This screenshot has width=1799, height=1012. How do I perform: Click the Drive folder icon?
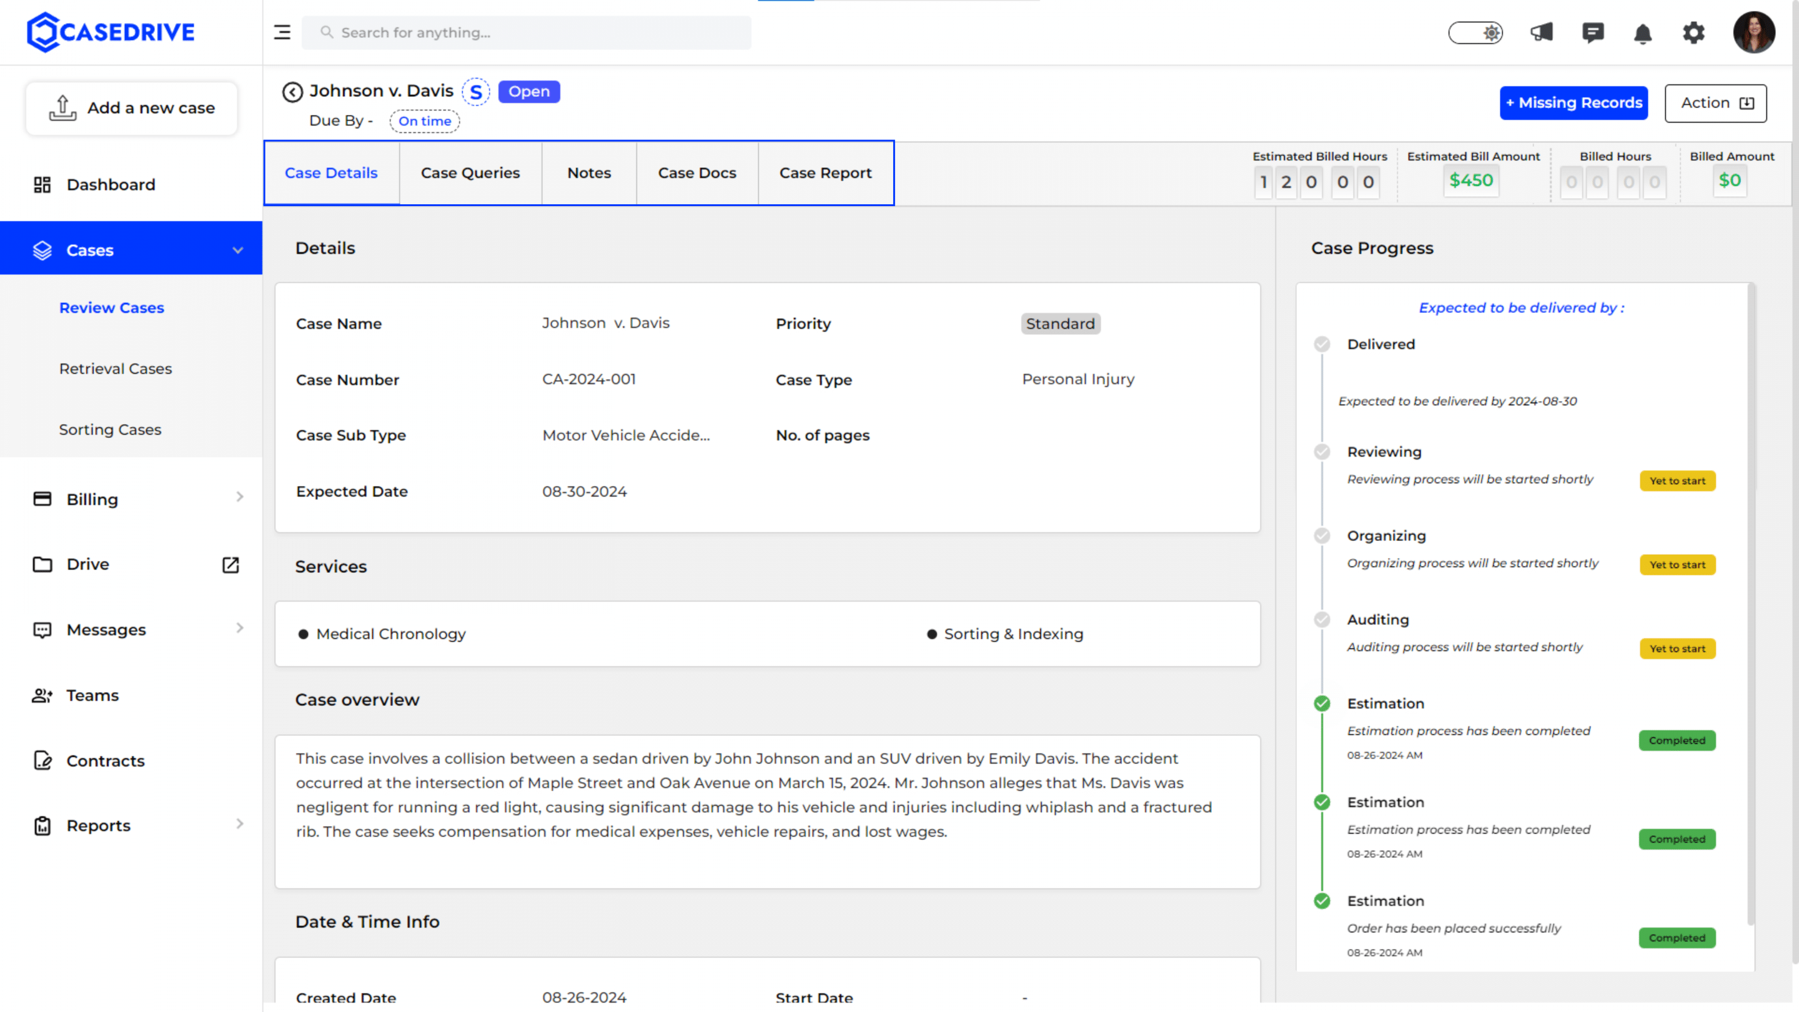tap(42, 564)
